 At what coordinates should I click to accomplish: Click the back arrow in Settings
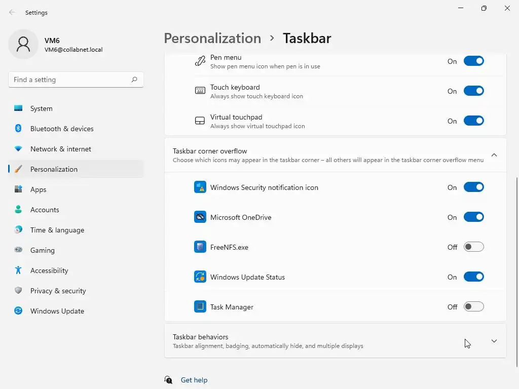click(12, 13)
